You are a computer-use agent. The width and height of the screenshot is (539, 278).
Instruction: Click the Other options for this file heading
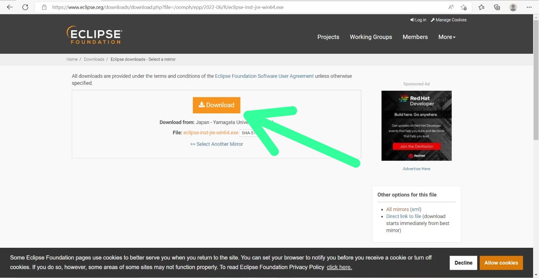(x=407, y=195)
